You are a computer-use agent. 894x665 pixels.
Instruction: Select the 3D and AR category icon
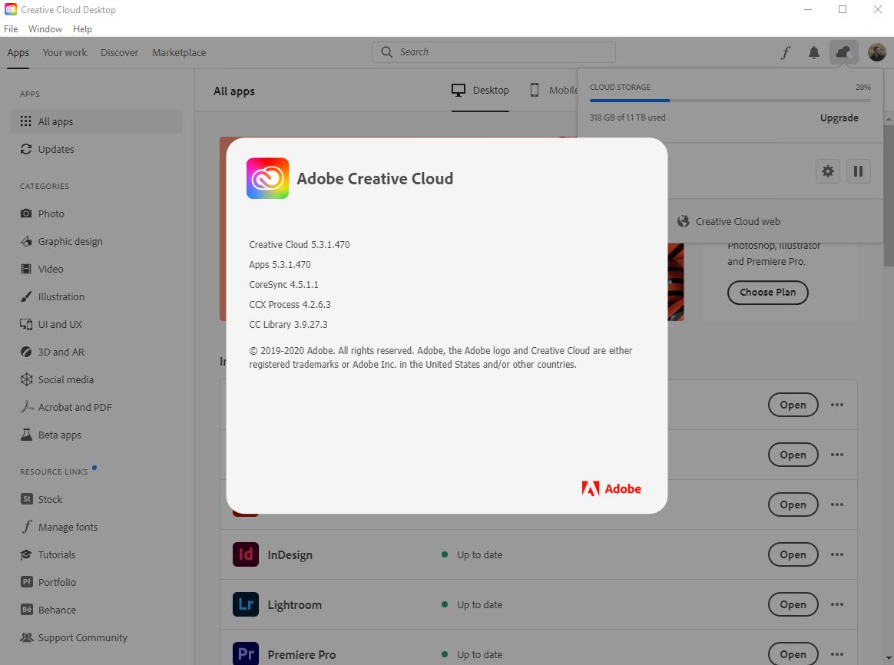click(x=27, y=352)
